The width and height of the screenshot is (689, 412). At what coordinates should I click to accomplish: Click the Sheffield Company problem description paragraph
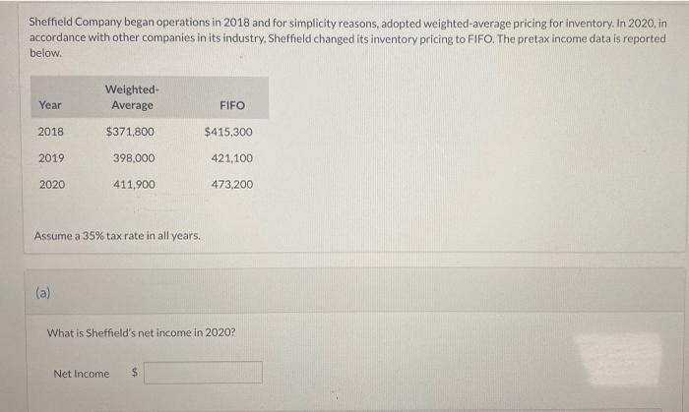click(x=347, y=37)
